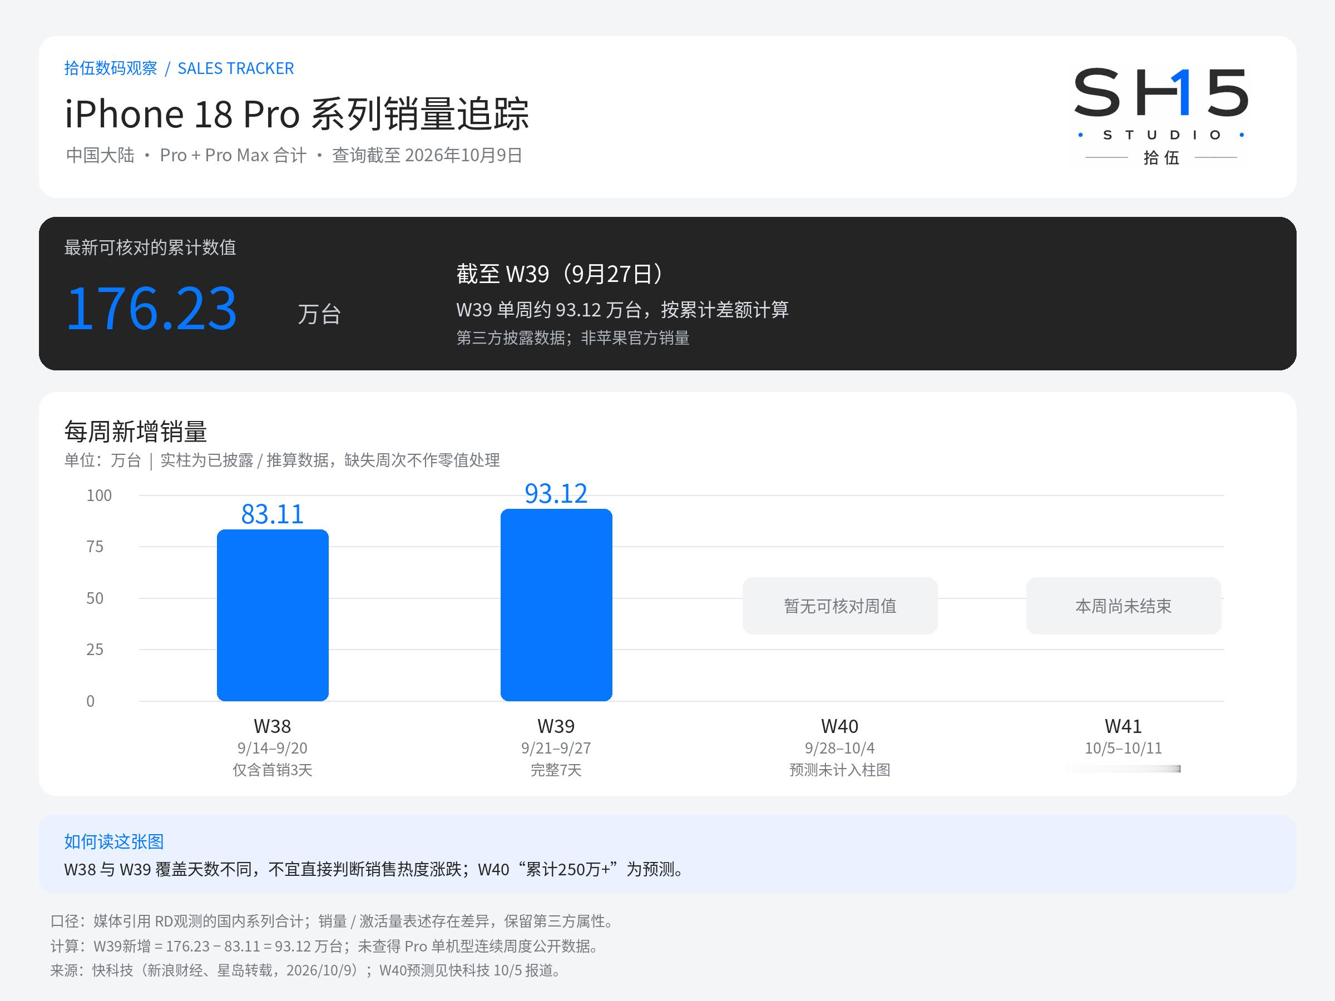Click the W39 week label below chart
1335x1001 pixels.
click(x=556, y=726)
